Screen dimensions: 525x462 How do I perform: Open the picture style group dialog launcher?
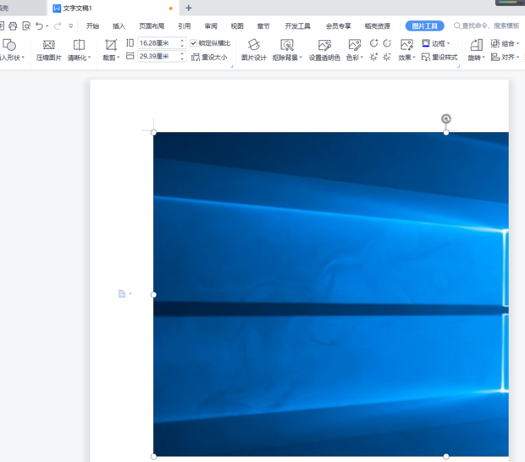pyautogui.click(x=458, y=66)
